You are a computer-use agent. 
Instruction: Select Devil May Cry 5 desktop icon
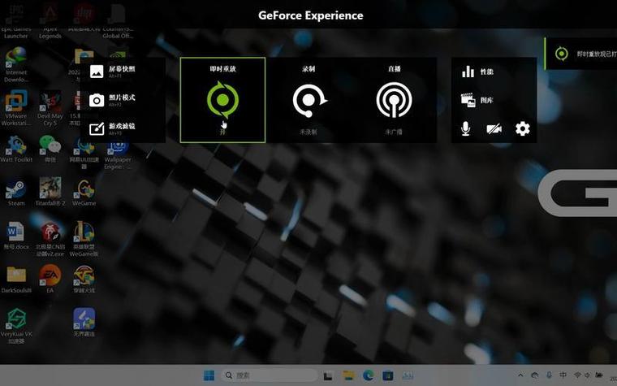click(50, 108)
